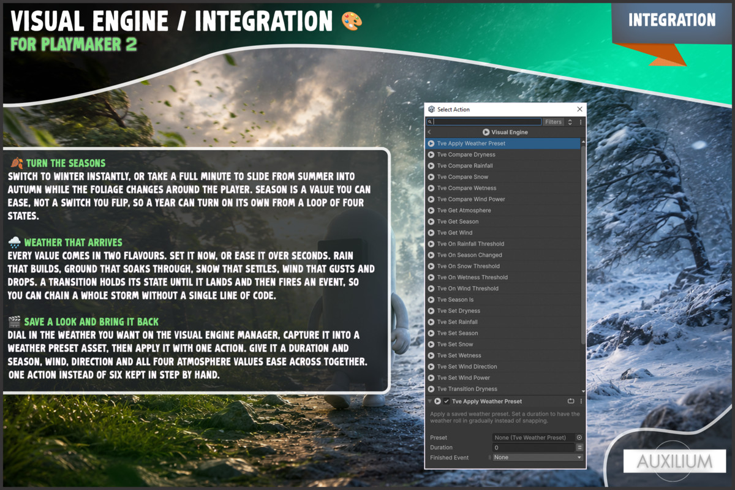Open the three-dot menu next to Filters

tap(581, 122)
